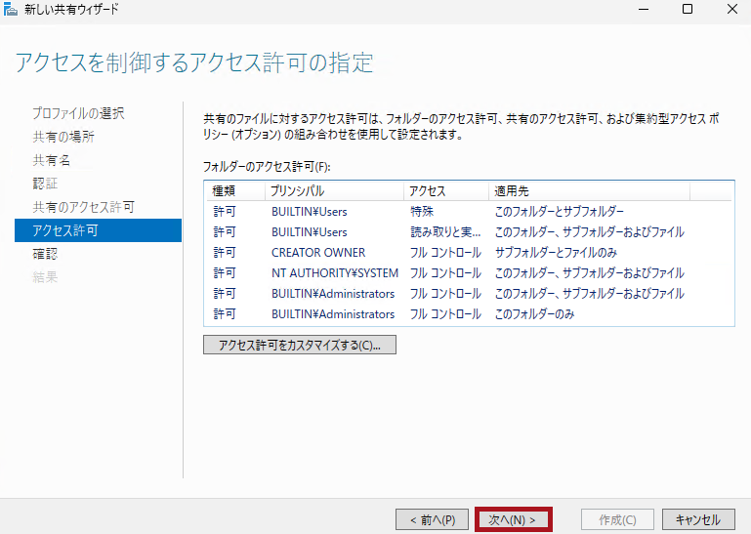751x534 pixels.
Task: Click フル コントロール in NT AUTHORITY¥SYSTEM row
Action: (x=445, y=273)
